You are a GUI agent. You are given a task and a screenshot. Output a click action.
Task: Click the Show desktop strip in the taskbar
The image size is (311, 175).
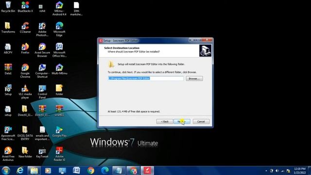click(x=310, y=171)
